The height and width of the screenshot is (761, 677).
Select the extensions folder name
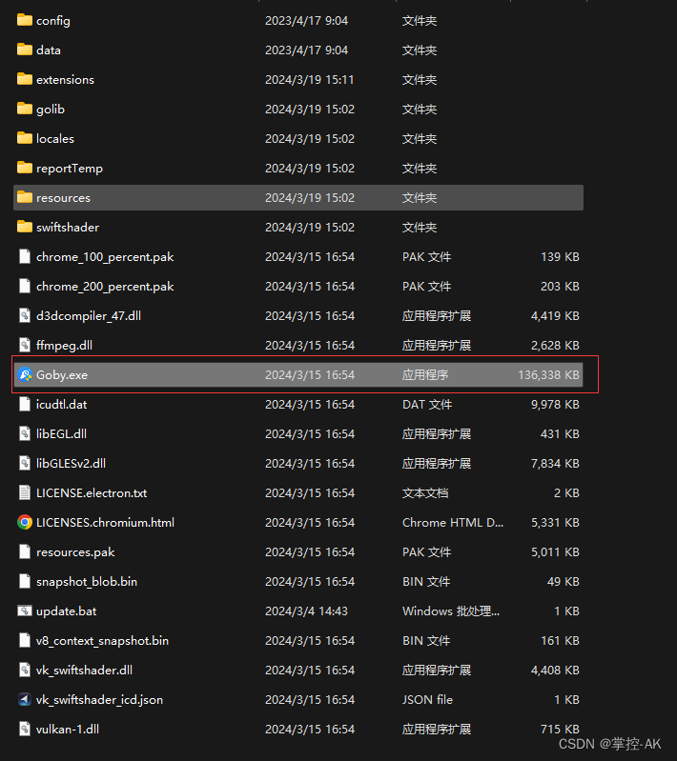pos(65,80)
